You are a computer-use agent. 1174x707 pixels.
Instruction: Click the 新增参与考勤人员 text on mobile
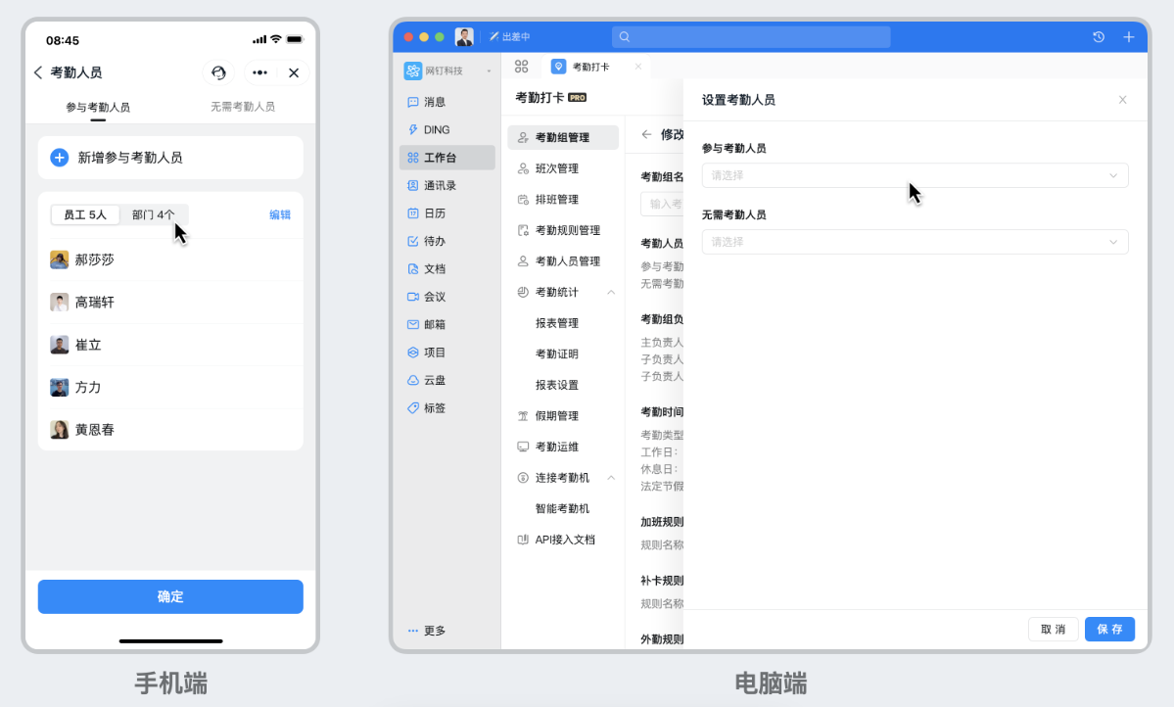pyautogui.click(x=130, y=158)
